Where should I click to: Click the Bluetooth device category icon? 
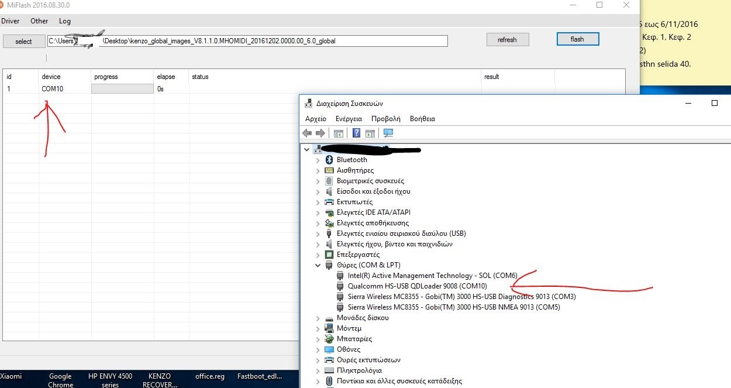pyautogui.click(x=329, y=160)
